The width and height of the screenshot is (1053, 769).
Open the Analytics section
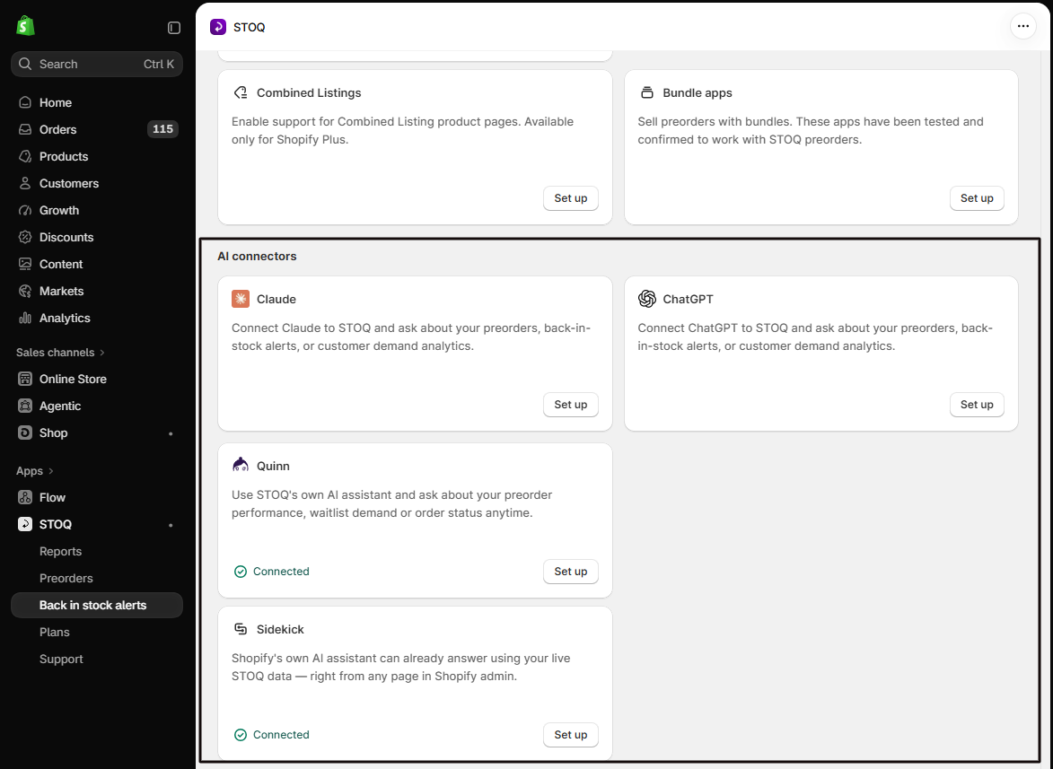pos(97,318)
